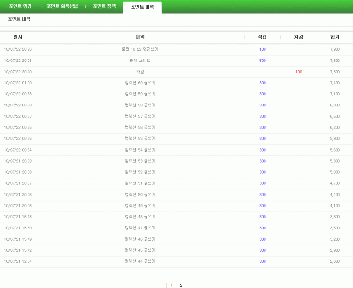Viewport: 353px width, 288px height.
Task: Go to page 2 of point history
Action: pyautogui.click(x=181, y=285)
